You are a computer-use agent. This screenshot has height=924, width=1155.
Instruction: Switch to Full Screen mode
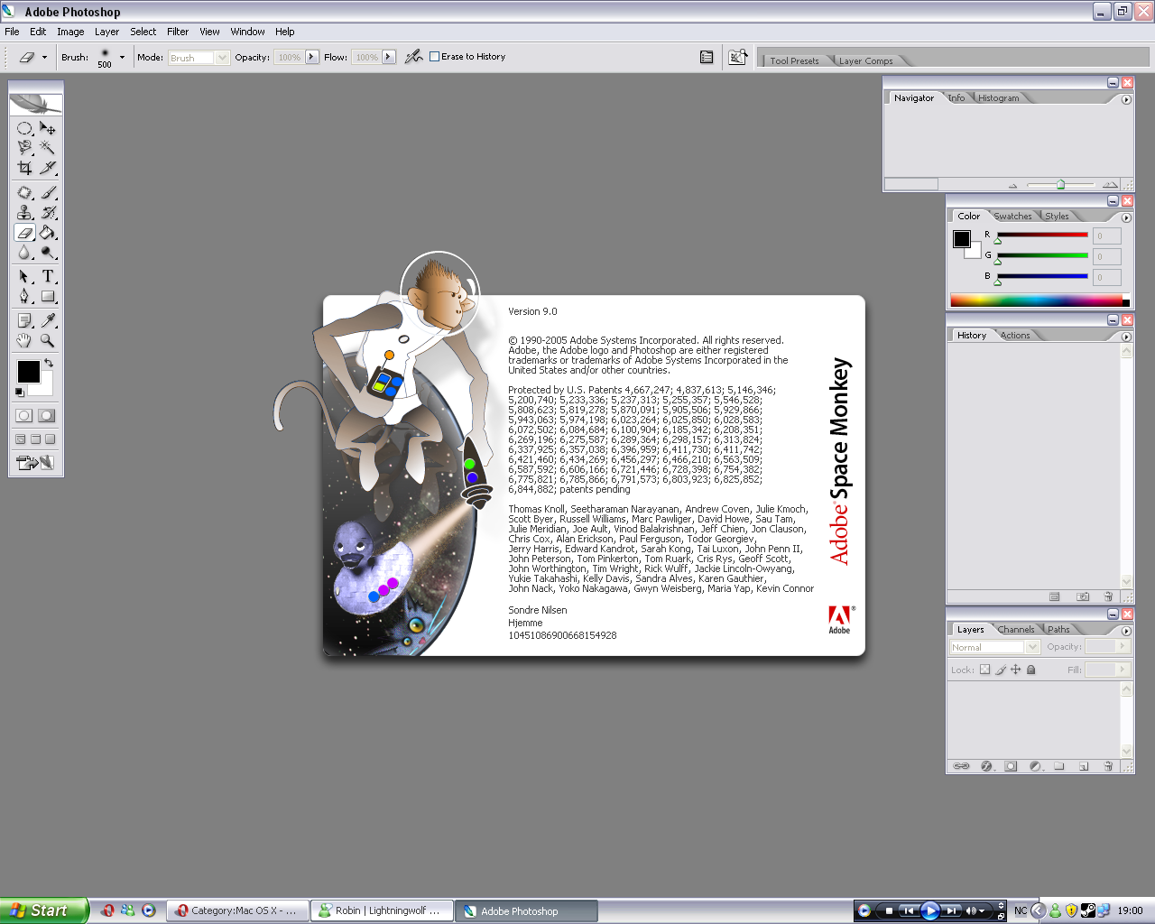pyautogui.click(x=50, y=439)
